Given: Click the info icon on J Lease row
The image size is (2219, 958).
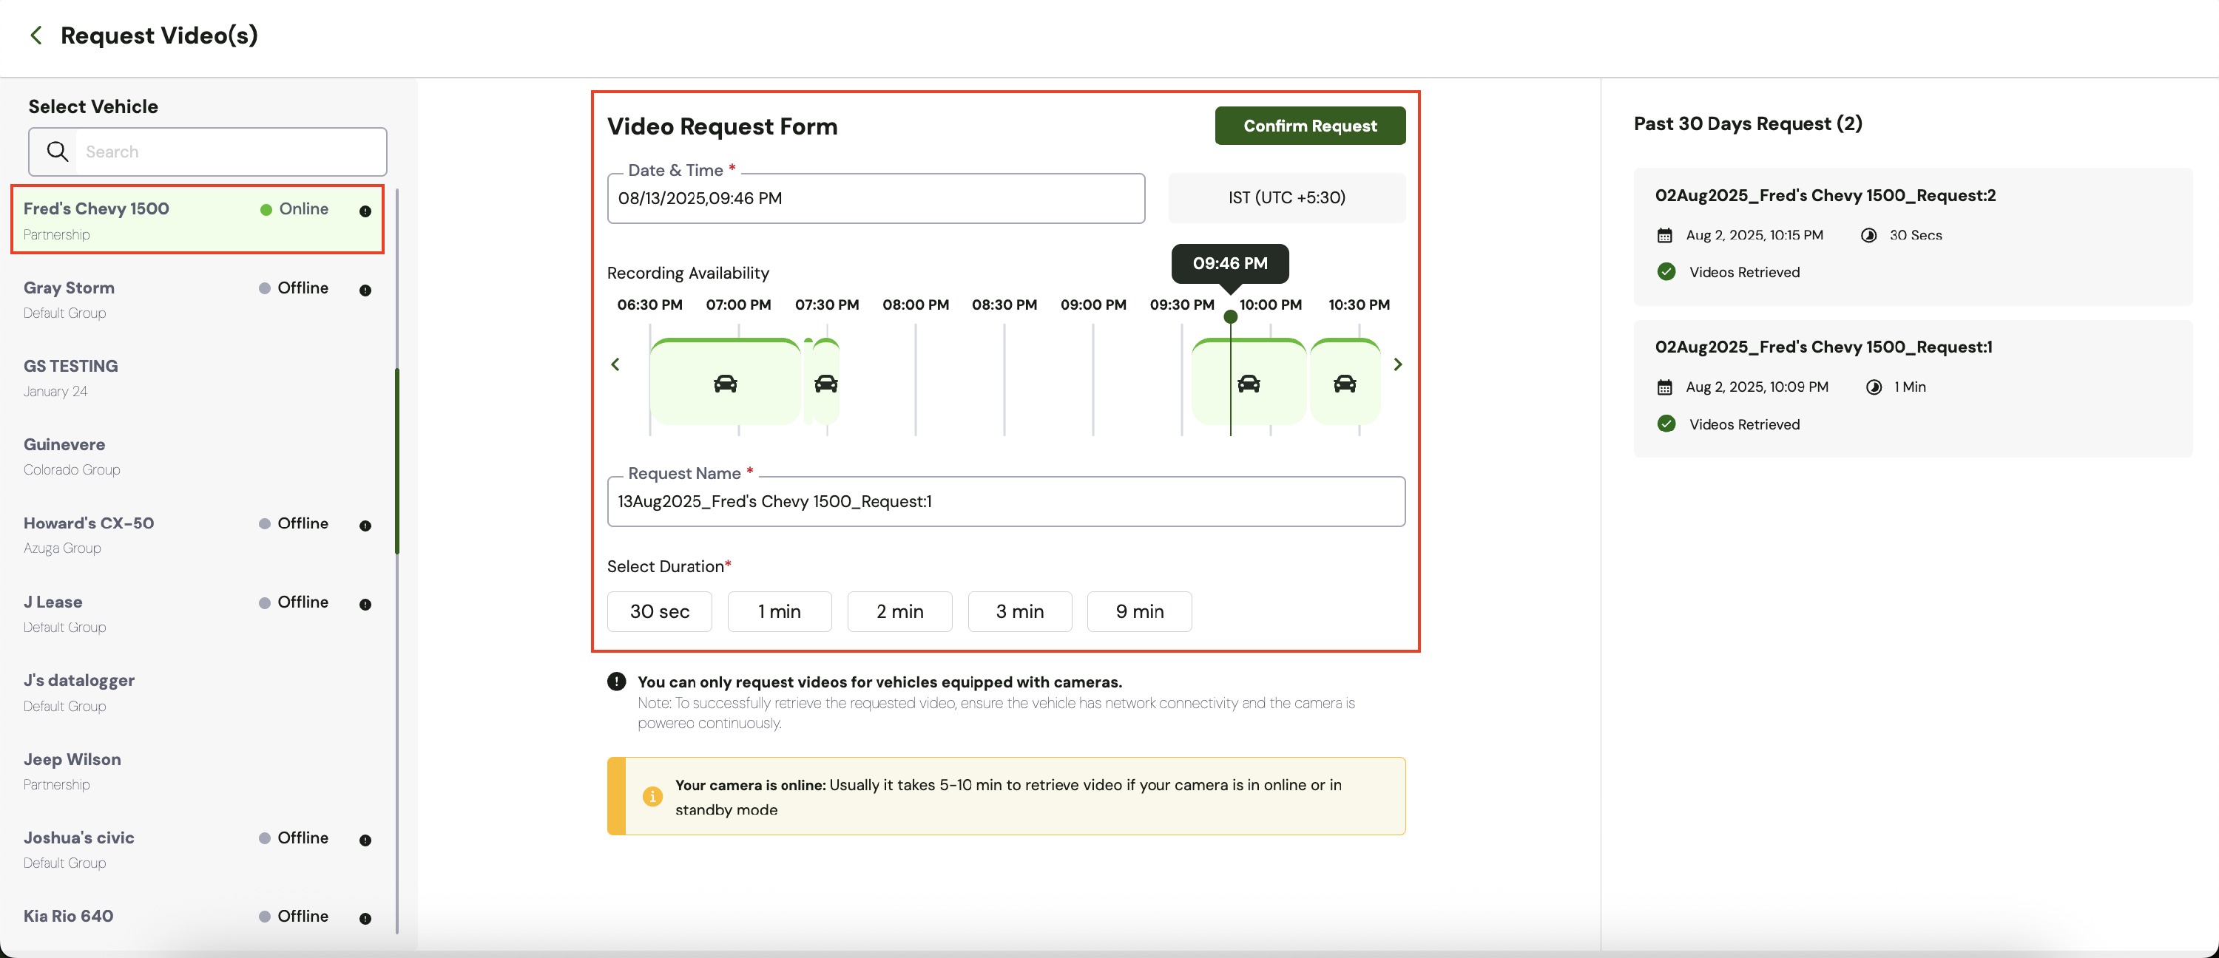Looking at the screenshot, I should [x=365, y=604].
